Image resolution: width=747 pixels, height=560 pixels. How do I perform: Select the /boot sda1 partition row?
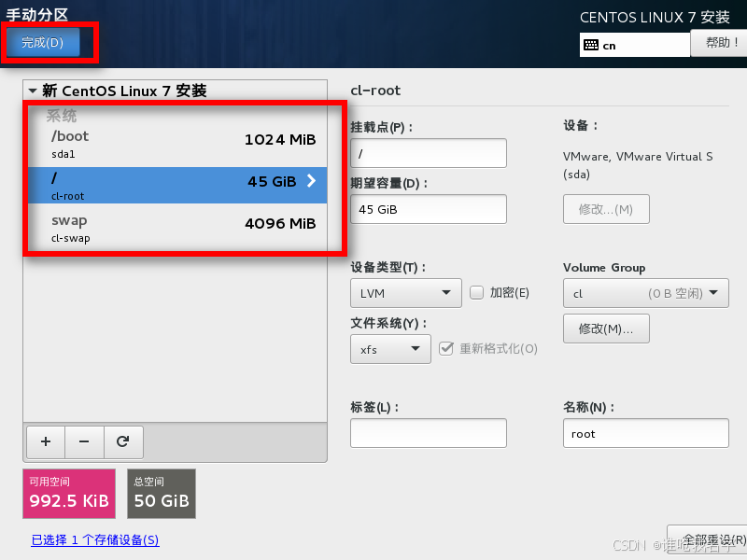point(177,144)
